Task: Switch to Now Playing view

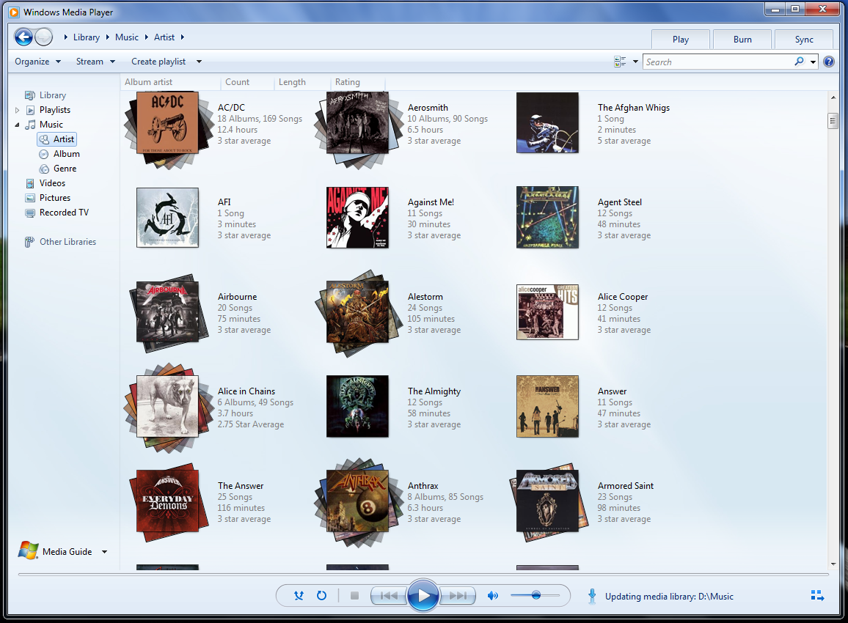Action: point(817,595)
